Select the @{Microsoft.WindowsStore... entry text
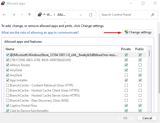 point(63,55)
